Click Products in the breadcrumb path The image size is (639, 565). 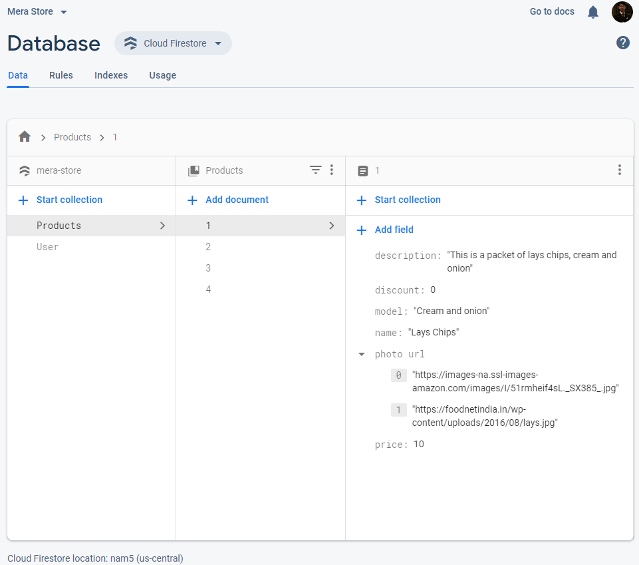point(72,137)
